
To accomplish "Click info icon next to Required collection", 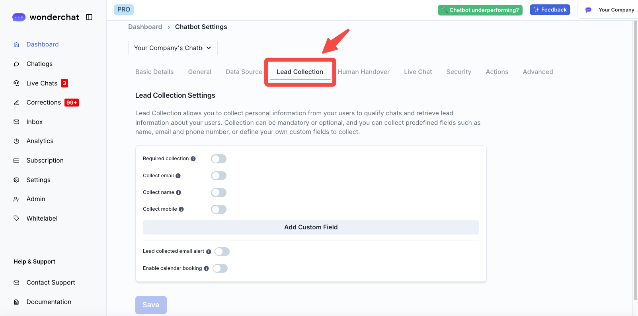I will [x=193, y=159].
